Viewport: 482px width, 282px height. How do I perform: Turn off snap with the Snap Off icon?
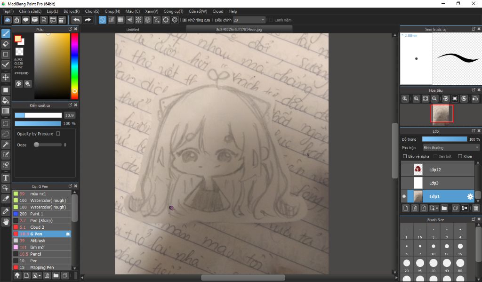point(102,20)
